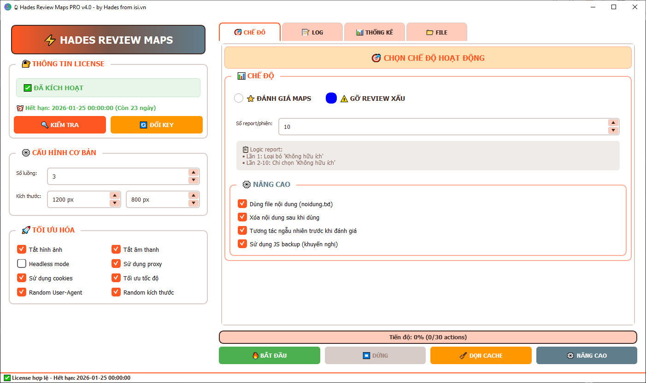Click the down arrow on Số report/phiên spinner
This screenshot has width=646, height=383.
(613, 130)
